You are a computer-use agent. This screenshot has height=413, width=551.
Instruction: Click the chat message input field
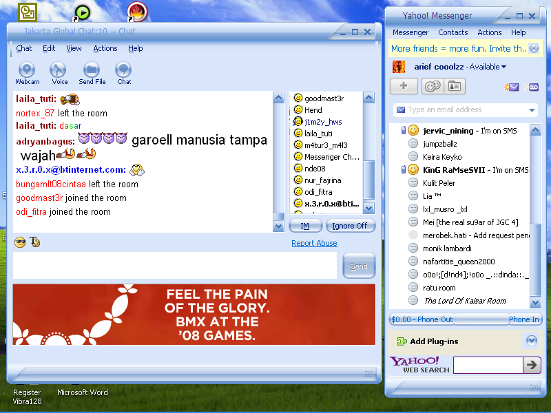[x=175, y=266]
